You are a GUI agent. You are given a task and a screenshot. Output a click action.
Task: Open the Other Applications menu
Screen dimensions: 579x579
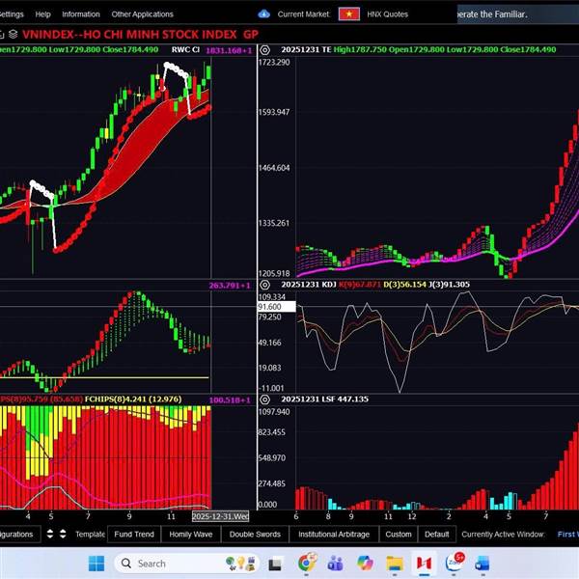coord(142,14)
